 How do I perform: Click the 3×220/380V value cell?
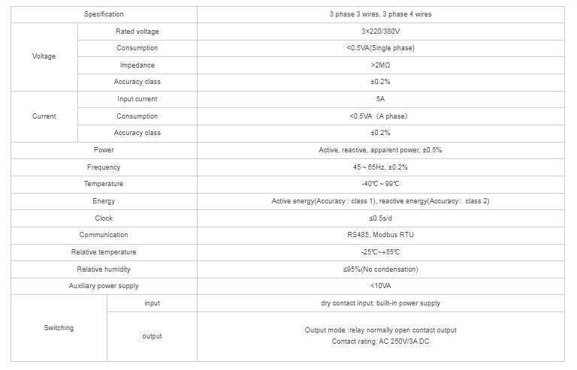pyautogui.click(x=380, y=32)
